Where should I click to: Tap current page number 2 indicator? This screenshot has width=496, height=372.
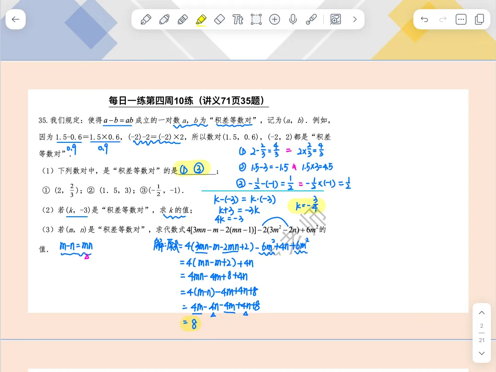[482, 326]
